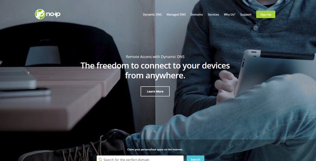Click the 'Remote Access with Dynamic DNS' subheading
This screenshot has width=316, height=161.
pos(155,57)
